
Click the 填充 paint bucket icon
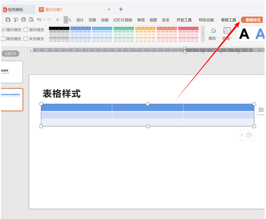(x=213, y=31)
